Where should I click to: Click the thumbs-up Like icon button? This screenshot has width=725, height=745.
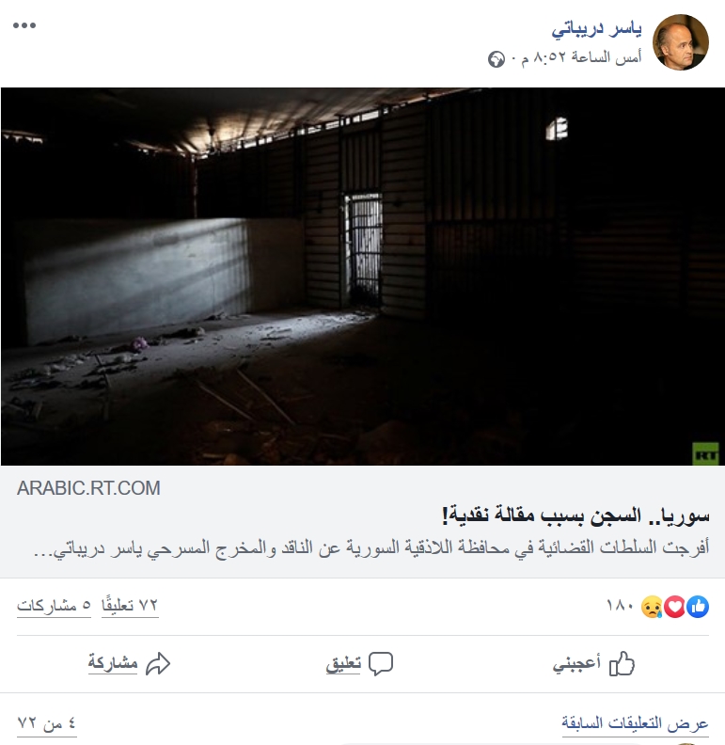coord(622,663)
